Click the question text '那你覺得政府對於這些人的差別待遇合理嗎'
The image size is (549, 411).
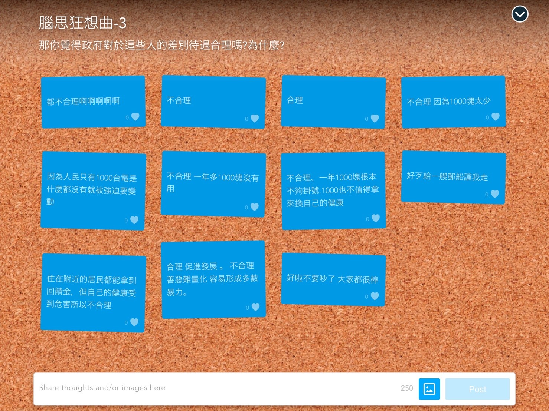point(161,45)
